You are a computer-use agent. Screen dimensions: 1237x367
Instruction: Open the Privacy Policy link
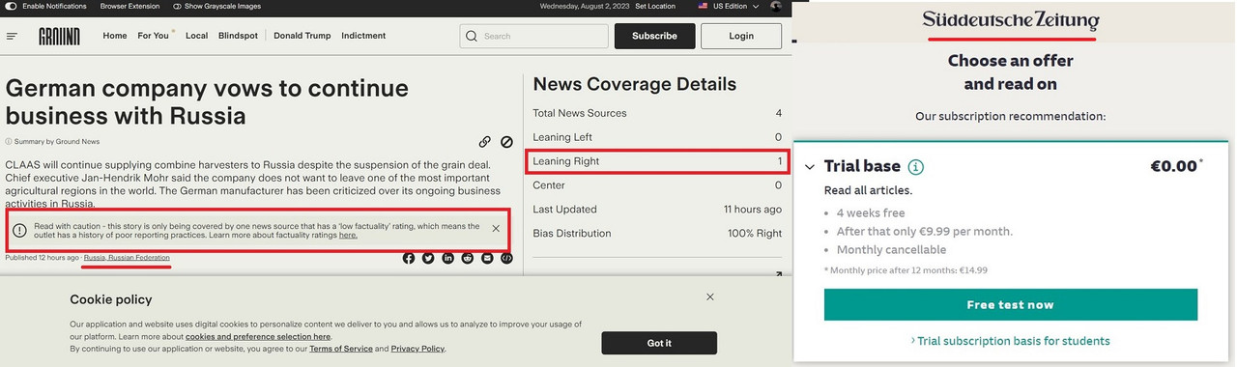tap(417, 349)
